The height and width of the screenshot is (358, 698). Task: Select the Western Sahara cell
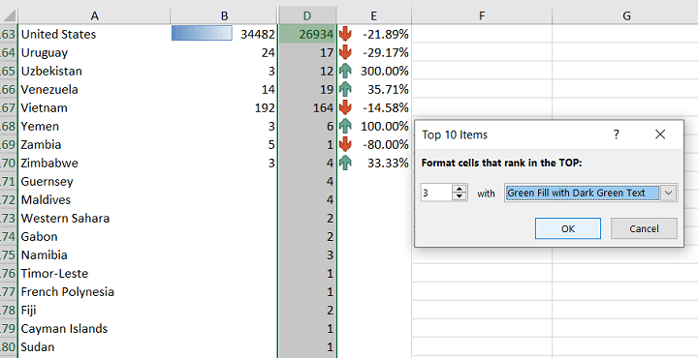click(94, 219)
